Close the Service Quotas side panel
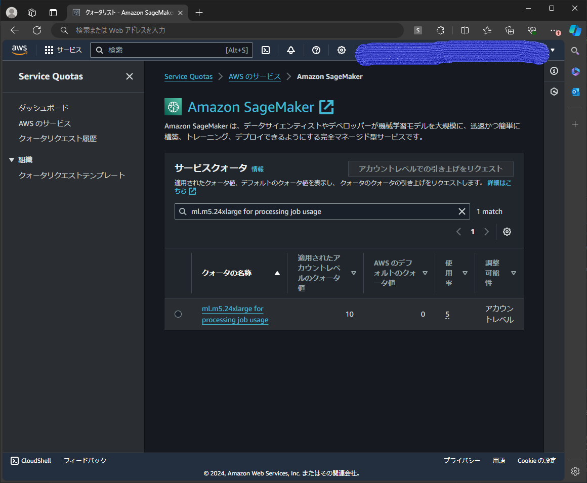The image size is (587, 483). 130,76
